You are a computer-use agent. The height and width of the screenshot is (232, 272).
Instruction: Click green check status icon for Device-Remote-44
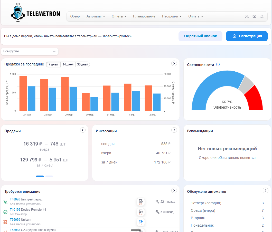point(5,212)
